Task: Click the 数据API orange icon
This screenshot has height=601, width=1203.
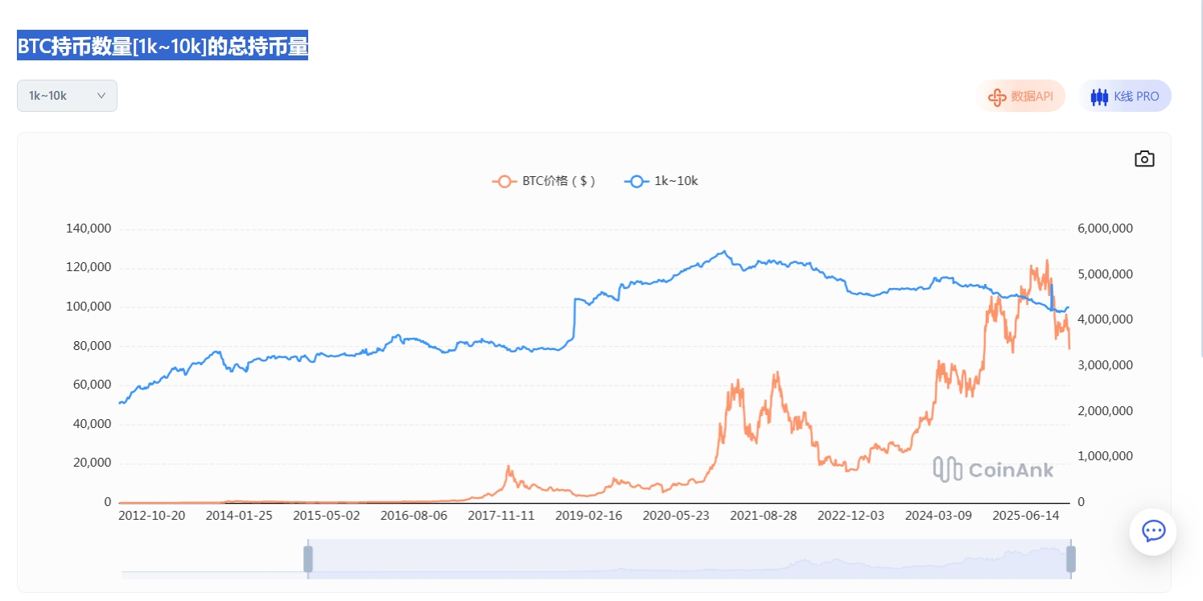Action: click(x=997, y=97)
